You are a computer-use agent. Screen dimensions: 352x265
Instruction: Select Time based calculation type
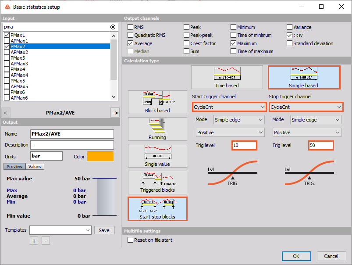pos(227,77)
